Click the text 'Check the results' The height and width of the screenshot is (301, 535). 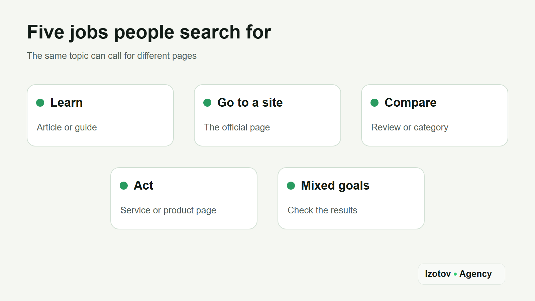[322, 210]
